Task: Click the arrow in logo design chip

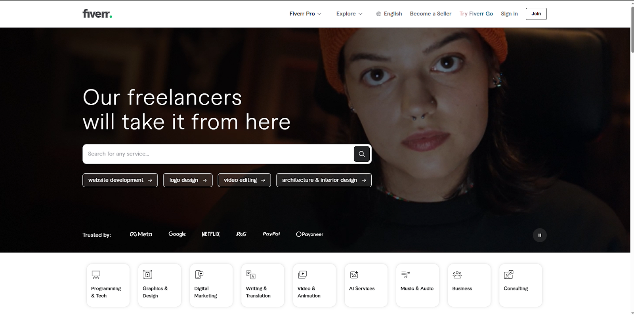Action: tap(204, 180)
